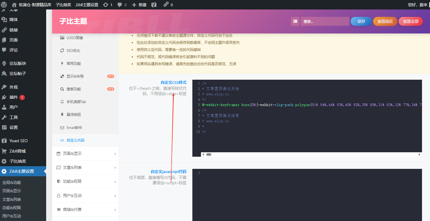Go to site home via house icon
The width and height of the screenshot is (430, 221).
[x=14, y=5]
